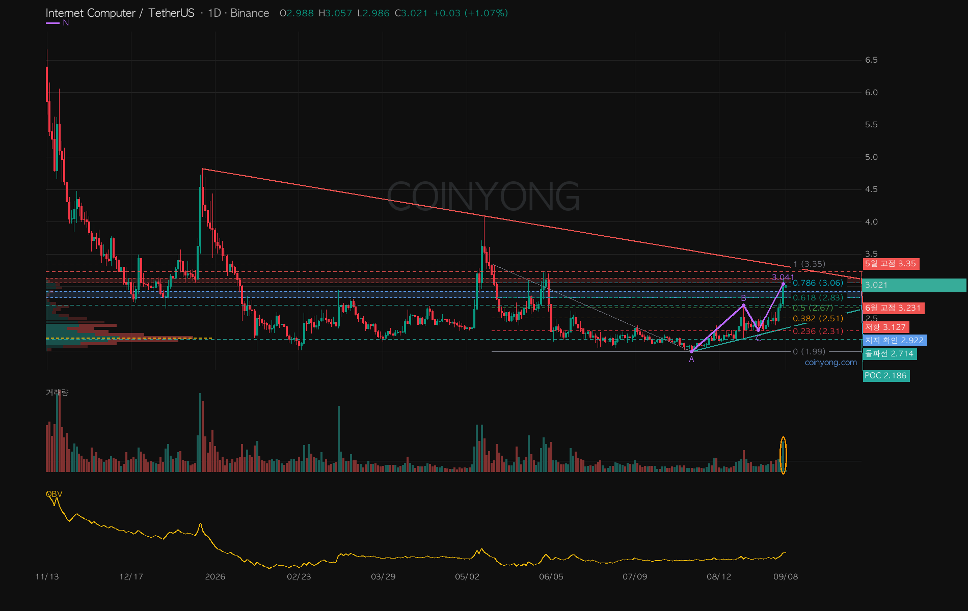Click the 지지 확인 2.922 label
Screen dimensions: 968x611
pos(895,341)
